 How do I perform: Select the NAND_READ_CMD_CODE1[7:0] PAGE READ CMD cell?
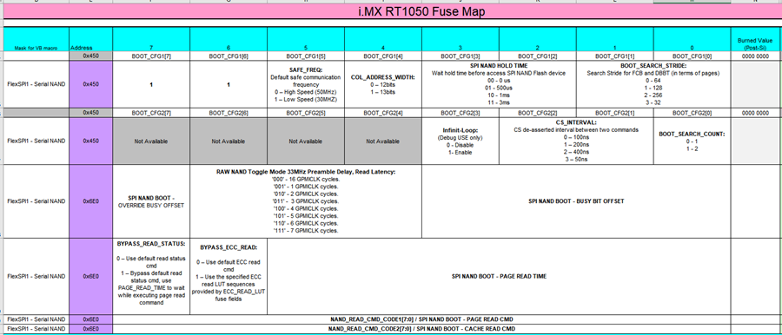tap(422, 319)
